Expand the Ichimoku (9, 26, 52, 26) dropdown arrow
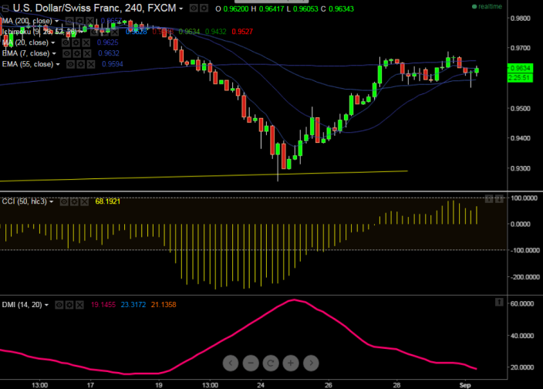Screen dimensions: 543x389 [x=80, y=32]
